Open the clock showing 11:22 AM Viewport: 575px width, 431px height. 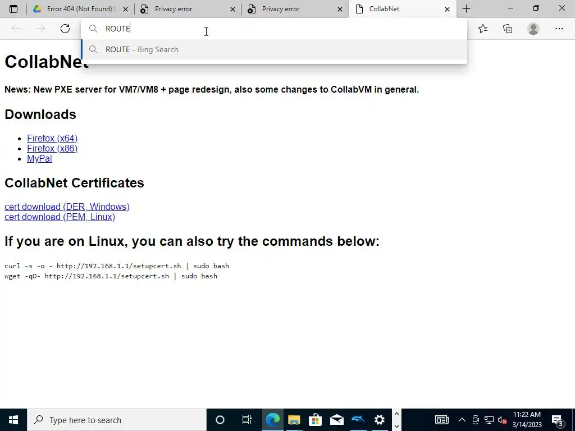click(x=527, y=420)
